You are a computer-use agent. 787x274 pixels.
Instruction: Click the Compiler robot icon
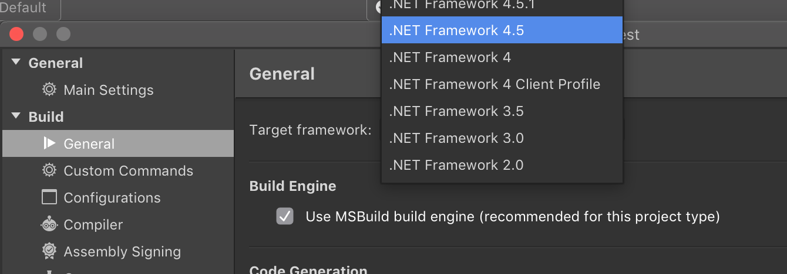click(x=49, y=224)
